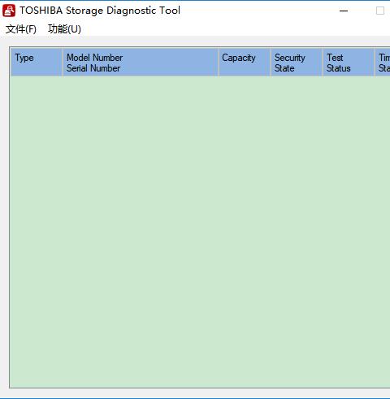Click the Capacity column header

(x=245, y=63)
